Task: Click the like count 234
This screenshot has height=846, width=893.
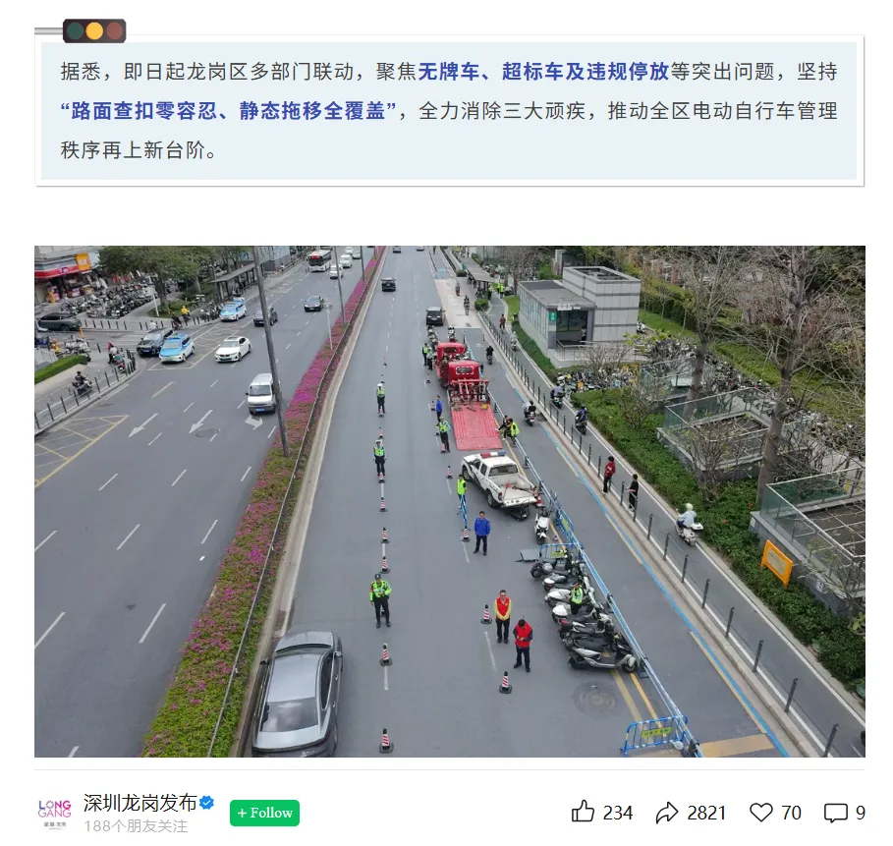Action: click(618, 813)
